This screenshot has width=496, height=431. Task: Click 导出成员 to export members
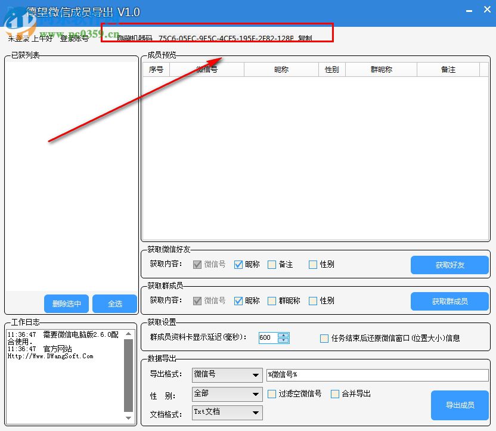(x=460, y=405)
